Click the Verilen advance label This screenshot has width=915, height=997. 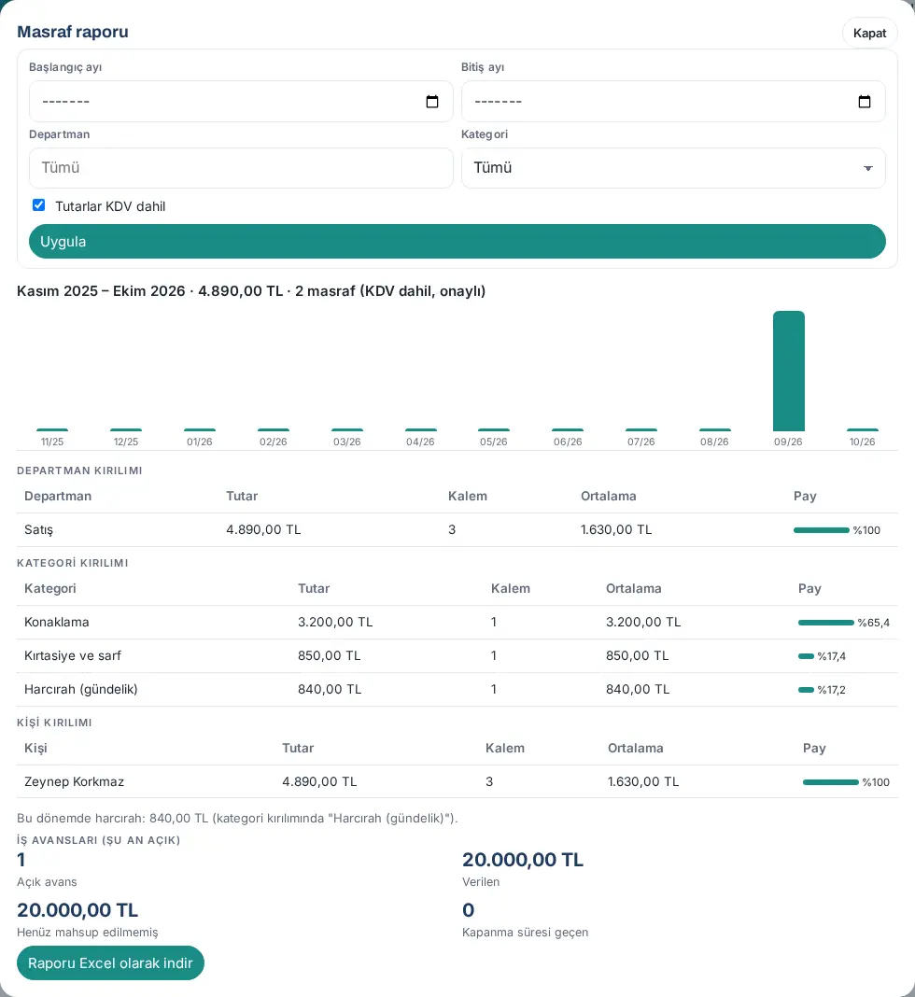(481, 882)
